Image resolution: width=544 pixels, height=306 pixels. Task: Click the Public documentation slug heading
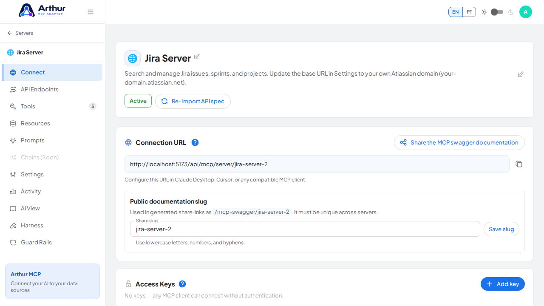(x=168, y=201)
